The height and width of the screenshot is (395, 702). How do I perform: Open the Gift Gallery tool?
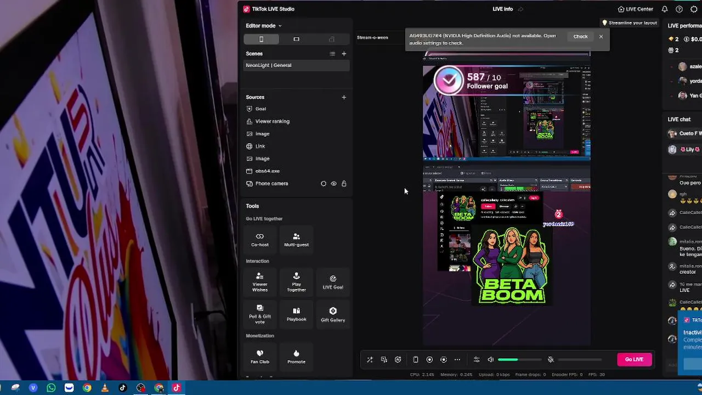[333, 314]
